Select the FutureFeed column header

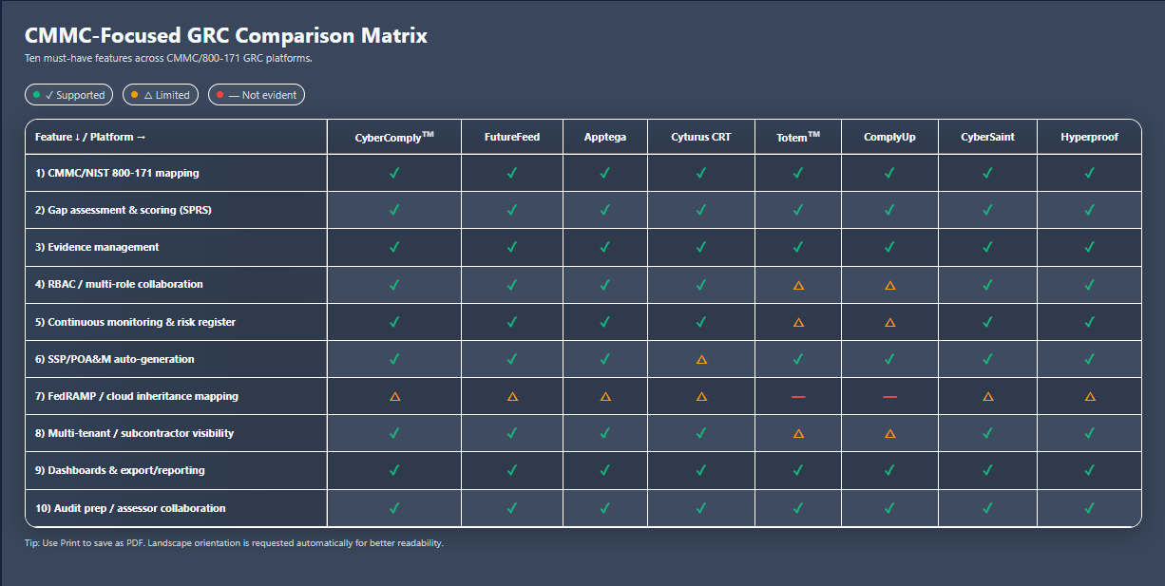[511, 136]
